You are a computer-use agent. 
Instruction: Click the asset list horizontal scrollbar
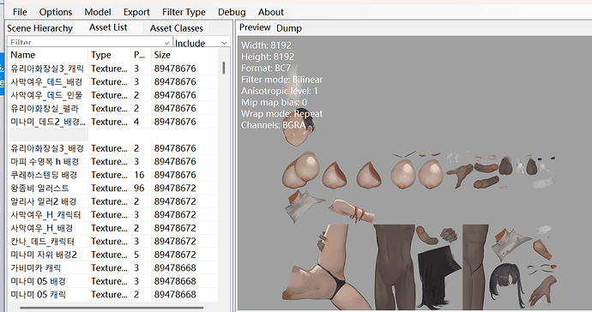(x=112, y=308)
